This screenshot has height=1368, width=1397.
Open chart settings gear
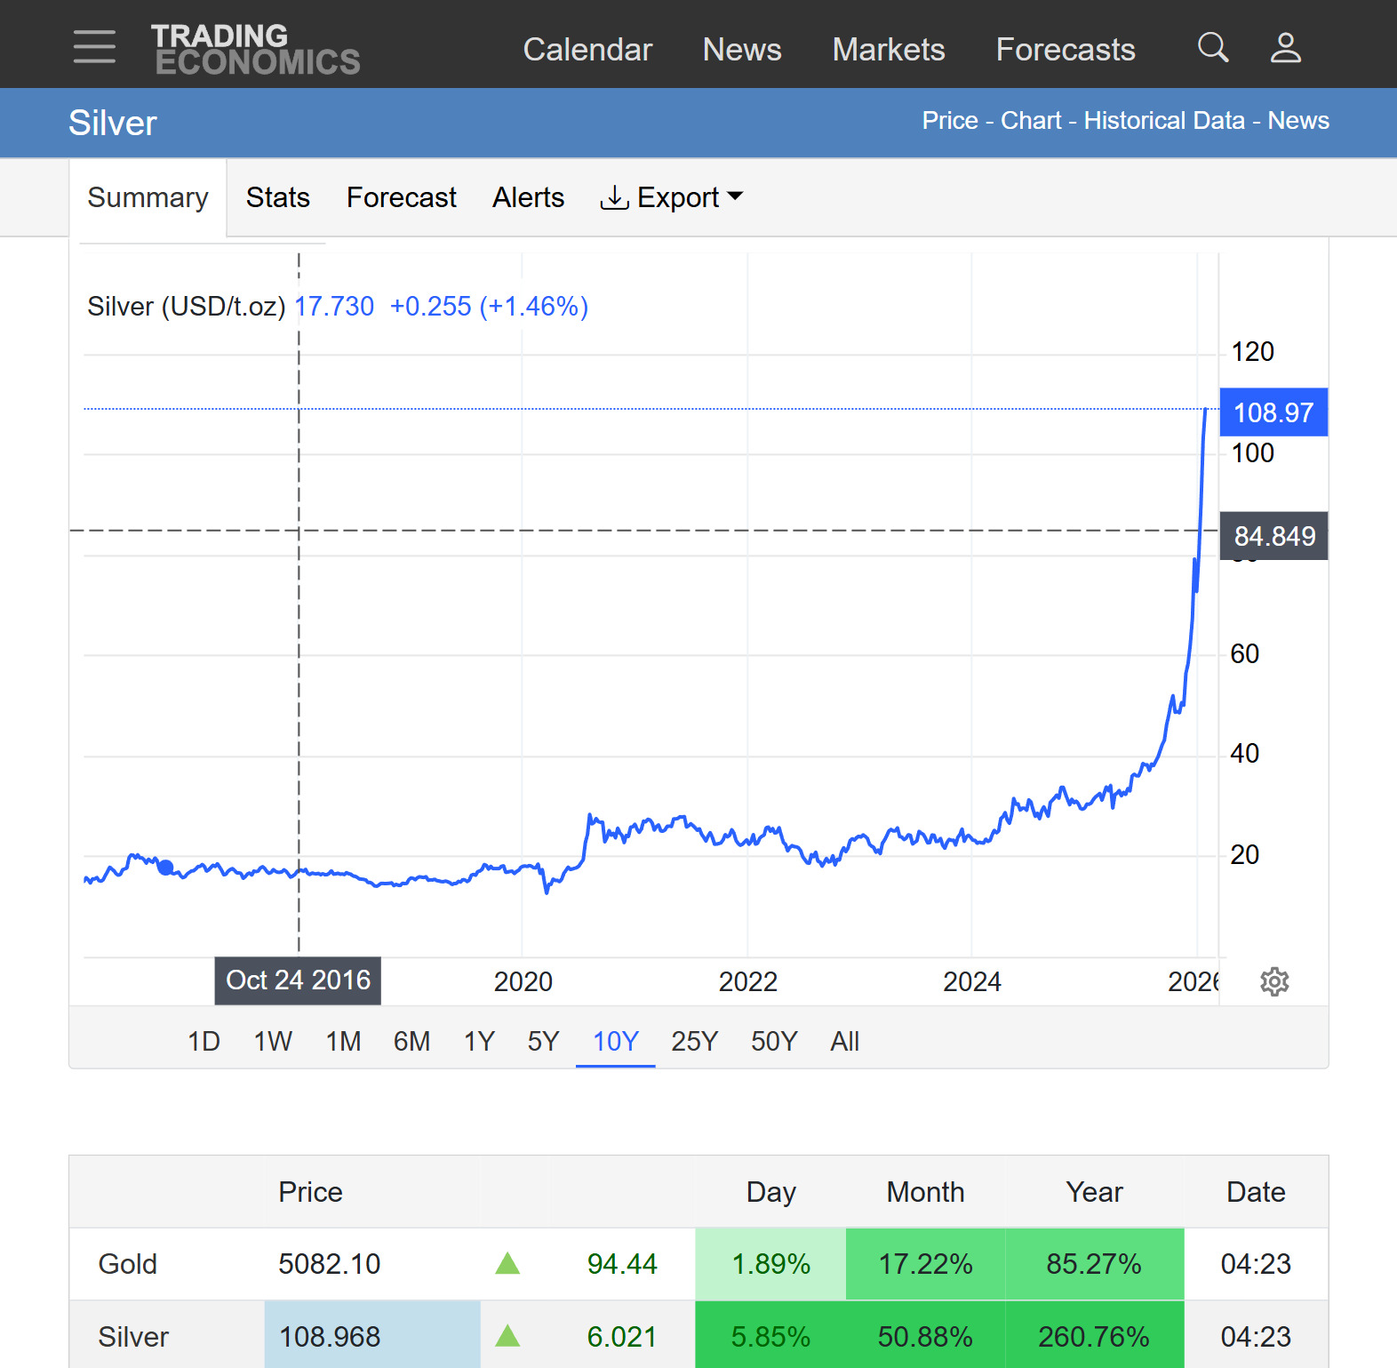[1274, 981]
